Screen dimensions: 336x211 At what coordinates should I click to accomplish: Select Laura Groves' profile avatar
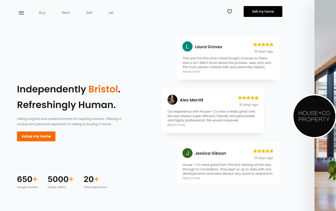pyautogui.click(x=187, y=46)
